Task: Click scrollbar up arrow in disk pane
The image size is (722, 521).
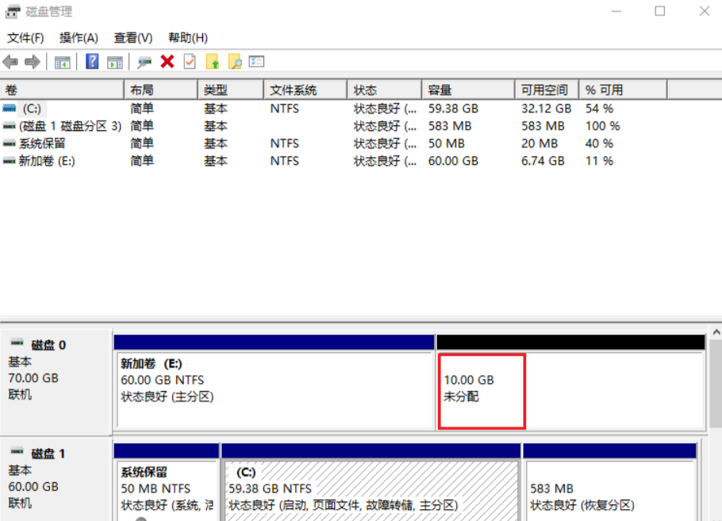Action: [x=715, y=333]
